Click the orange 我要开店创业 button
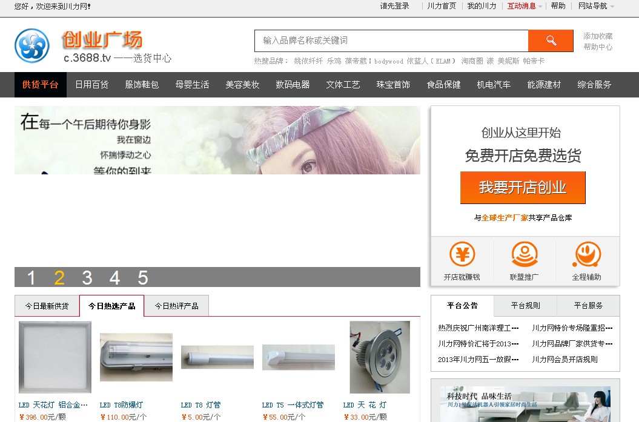Image resolution: width=639 pixels, height=422 pixels. point(523,188)
